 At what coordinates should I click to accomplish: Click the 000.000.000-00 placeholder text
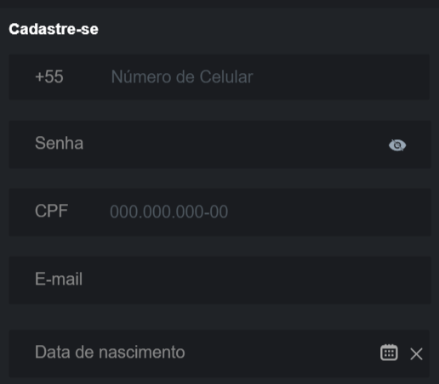click(168, 212)
